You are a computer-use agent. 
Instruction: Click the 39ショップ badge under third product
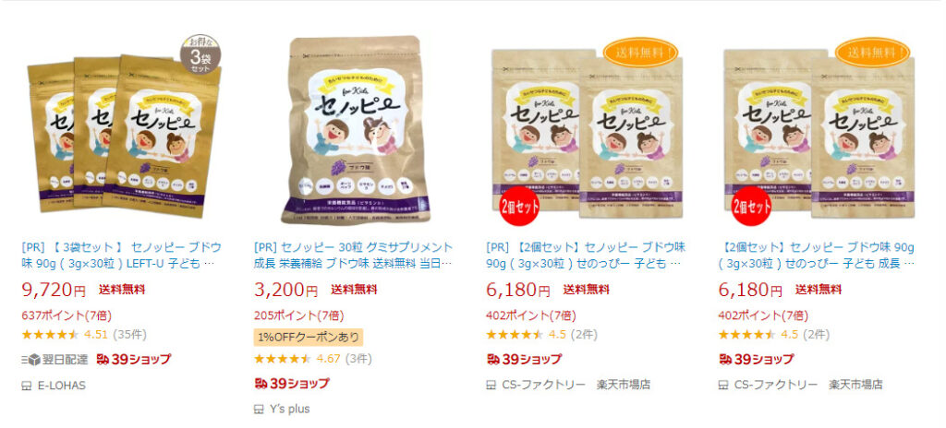coord(524,359)
